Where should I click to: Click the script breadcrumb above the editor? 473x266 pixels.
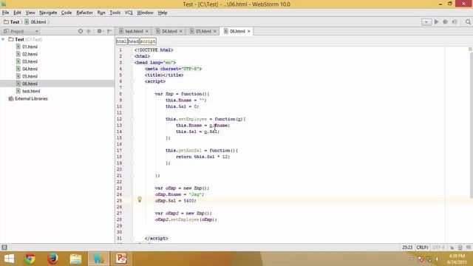pyautogui.click(x=148, y=41)
